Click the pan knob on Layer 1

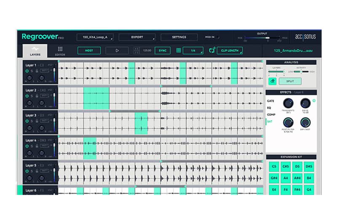click(42, 78)
